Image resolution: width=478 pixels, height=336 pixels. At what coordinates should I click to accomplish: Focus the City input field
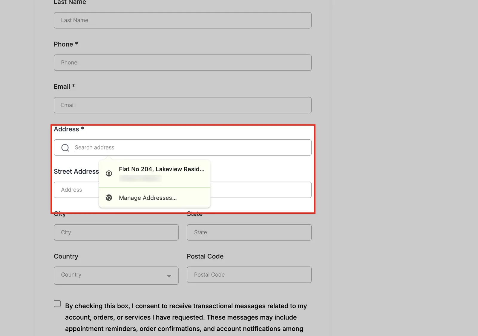(x=116, y=232)
